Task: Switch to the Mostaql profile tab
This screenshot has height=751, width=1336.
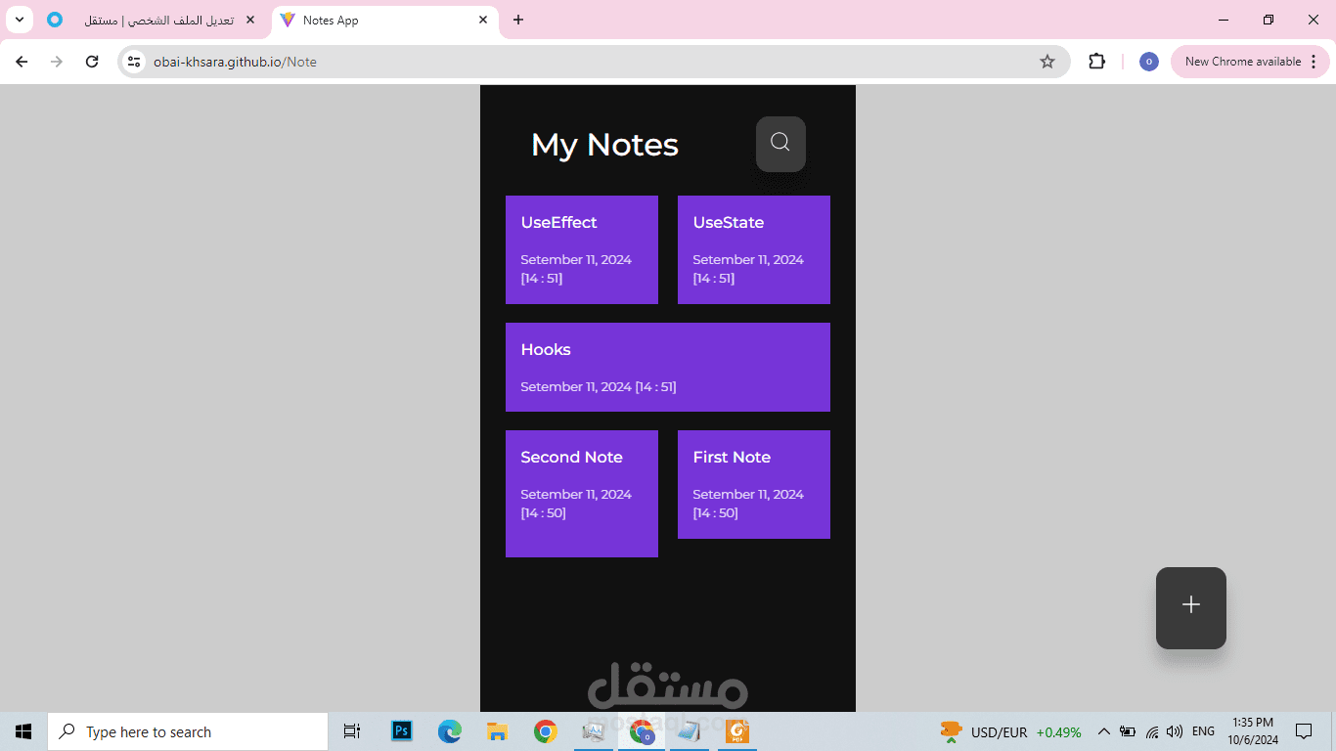Action: pyautogui.click(x=156, y=19)
